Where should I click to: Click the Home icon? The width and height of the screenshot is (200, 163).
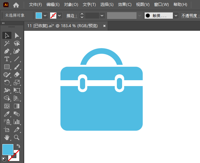pos(16,5)
